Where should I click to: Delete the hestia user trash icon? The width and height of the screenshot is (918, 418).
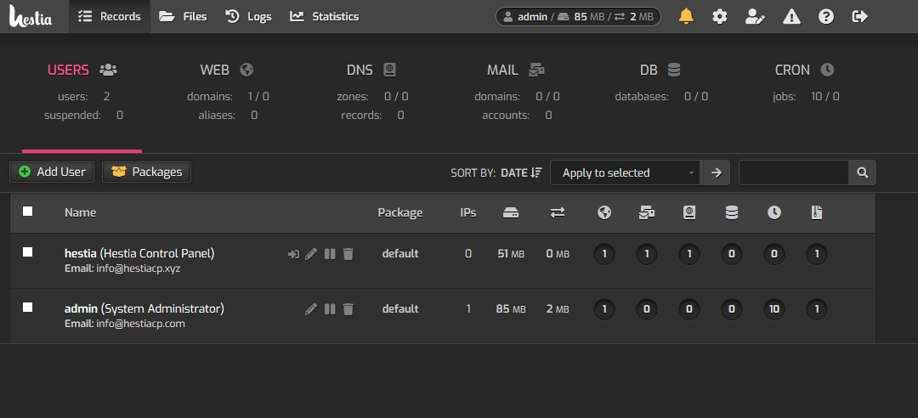coord(348,254)
